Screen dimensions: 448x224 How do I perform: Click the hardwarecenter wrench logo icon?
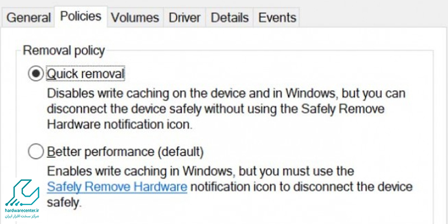tap(22, 193)
